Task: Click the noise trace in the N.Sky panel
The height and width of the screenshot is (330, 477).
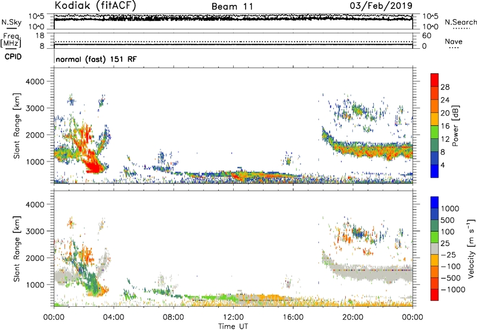Action: (233, 18)
